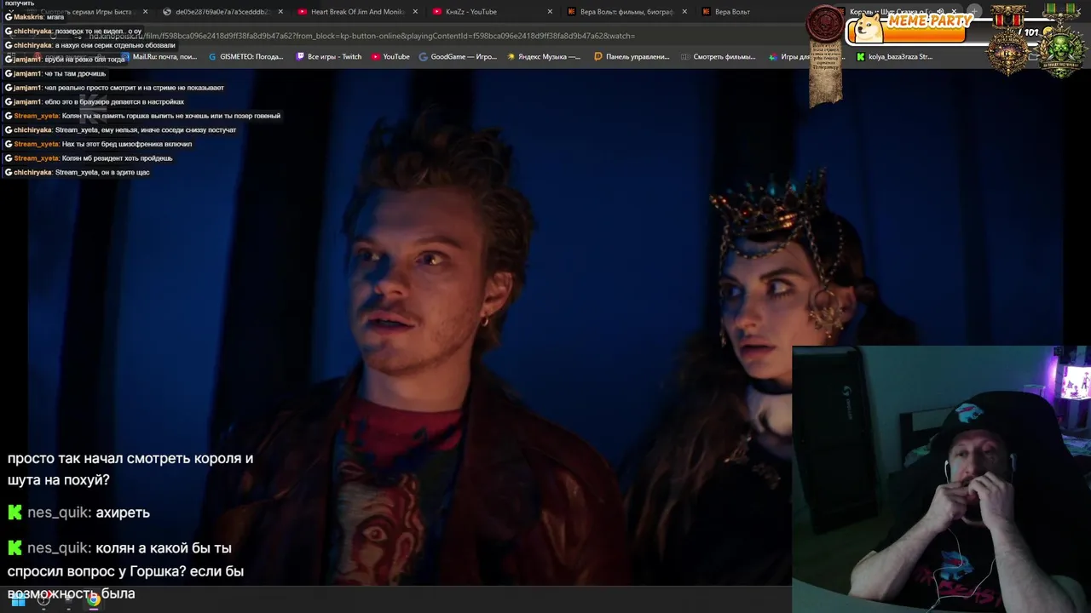Open the Windows Start menu

pos(18,600)
